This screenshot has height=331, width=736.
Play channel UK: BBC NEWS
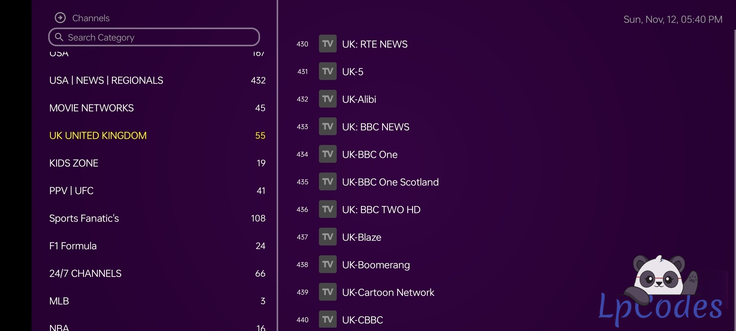[375, 127]
